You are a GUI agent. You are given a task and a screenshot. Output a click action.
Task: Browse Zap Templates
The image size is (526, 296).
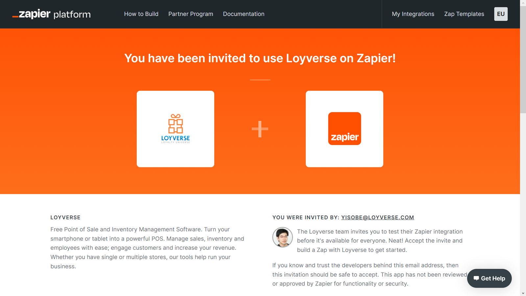pyautogui.click(x=464, y=14)
